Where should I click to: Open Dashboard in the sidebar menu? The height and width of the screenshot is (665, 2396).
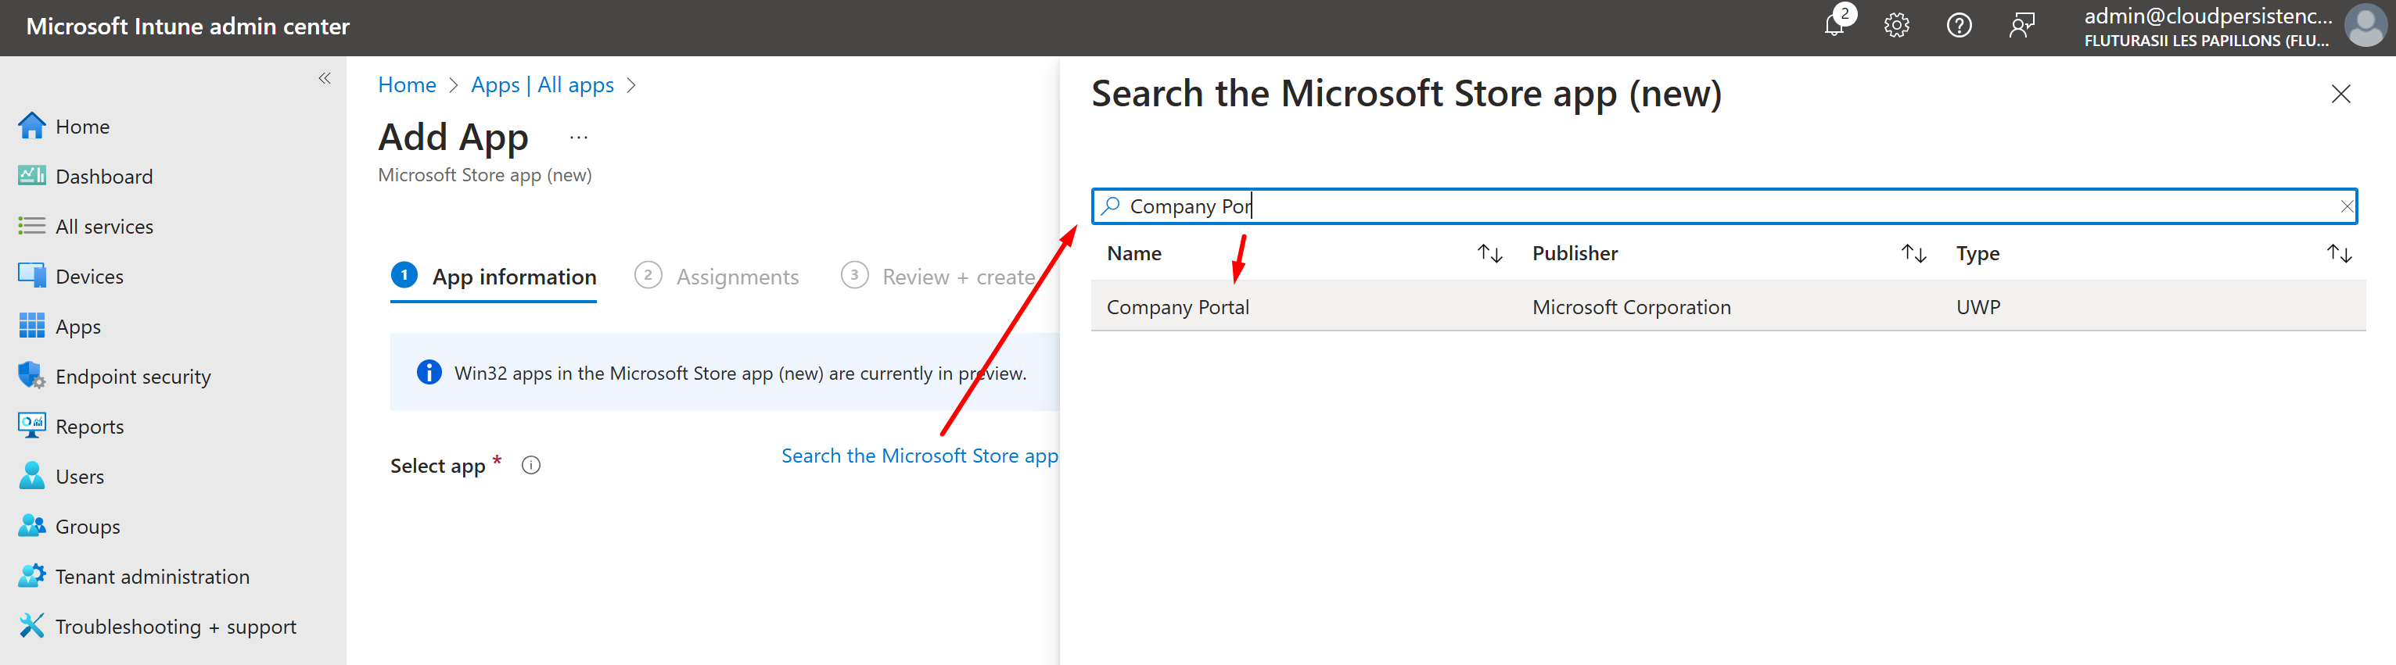pyautogui.click(x=104, y=177)
